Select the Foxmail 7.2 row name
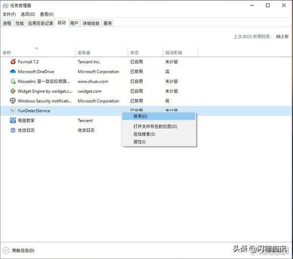This screenshot has width=293, height=259. pos(28,61)
